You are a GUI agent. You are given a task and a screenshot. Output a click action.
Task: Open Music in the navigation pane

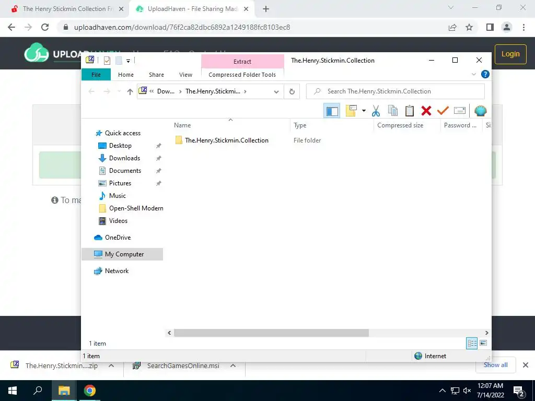(x=118, y=196)
